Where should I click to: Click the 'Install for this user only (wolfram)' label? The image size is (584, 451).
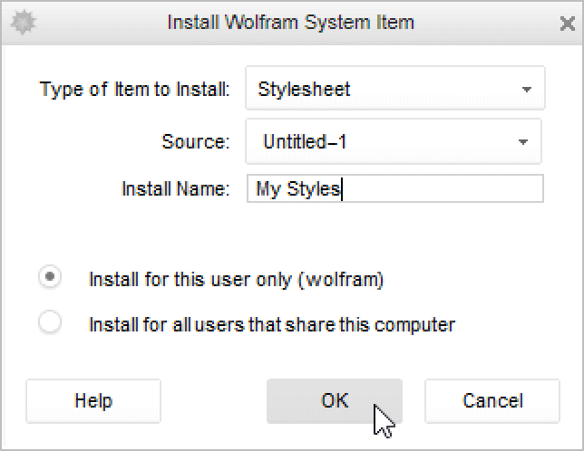236,280
